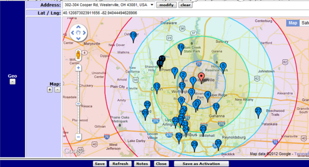Zoom out using the map minus button
This screenshot has width=309, height=167.
[x=78, y=137]
